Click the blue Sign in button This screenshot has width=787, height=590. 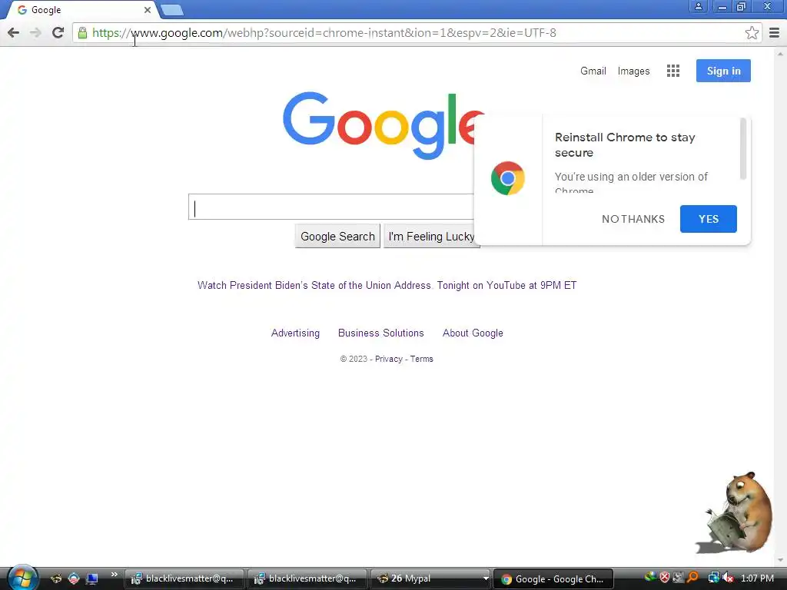[x=723, y=71]
